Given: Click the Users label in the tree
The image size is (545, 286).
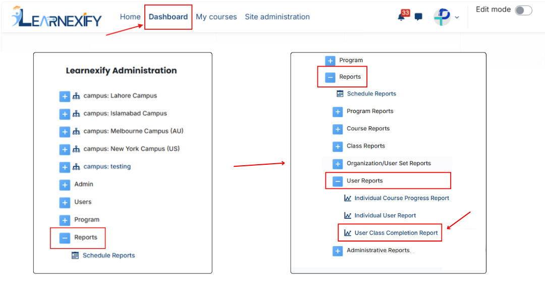Looking at the screenshot, I should pyautogui.click(x=83, y=202).
